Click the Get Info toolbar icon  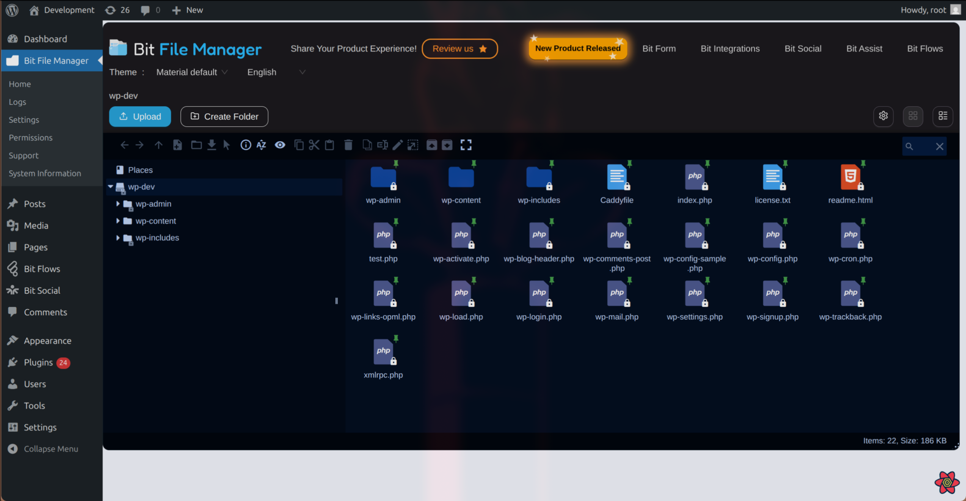[x=245, y=145]
